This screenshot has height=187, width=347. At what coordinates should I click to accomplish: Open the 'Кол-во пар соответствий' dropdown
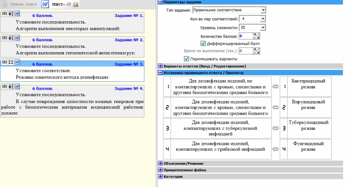pyautogui.click(x=263, y=19)
